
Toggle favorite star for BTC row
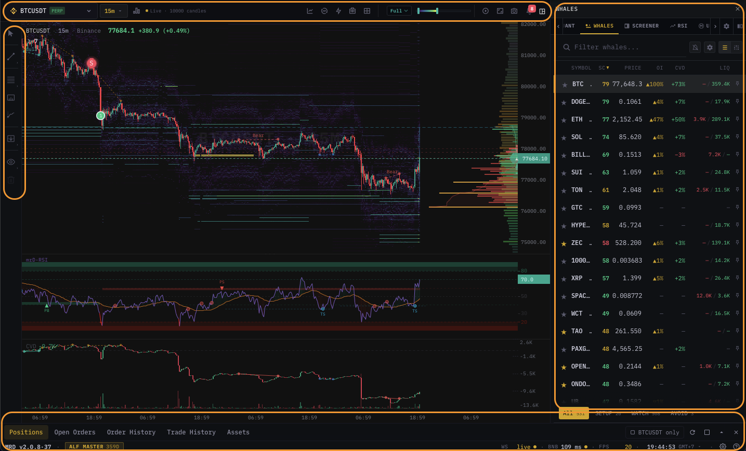[565, 85]
